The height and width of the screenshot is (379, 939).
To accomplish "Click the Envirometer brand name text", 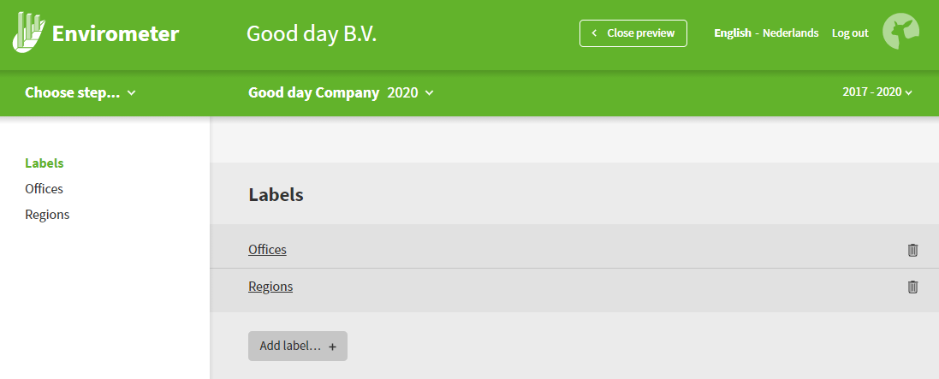I will pos(116,33).
